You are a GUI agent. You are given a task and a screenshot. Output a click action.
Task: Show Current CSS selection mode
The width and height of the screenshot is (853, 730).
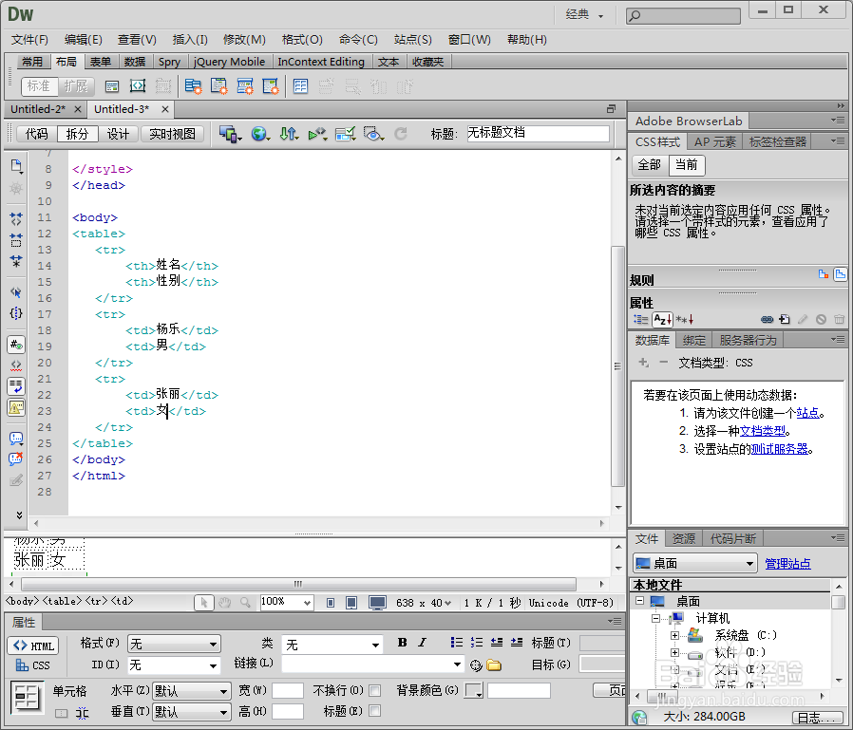tap(687, 164)
